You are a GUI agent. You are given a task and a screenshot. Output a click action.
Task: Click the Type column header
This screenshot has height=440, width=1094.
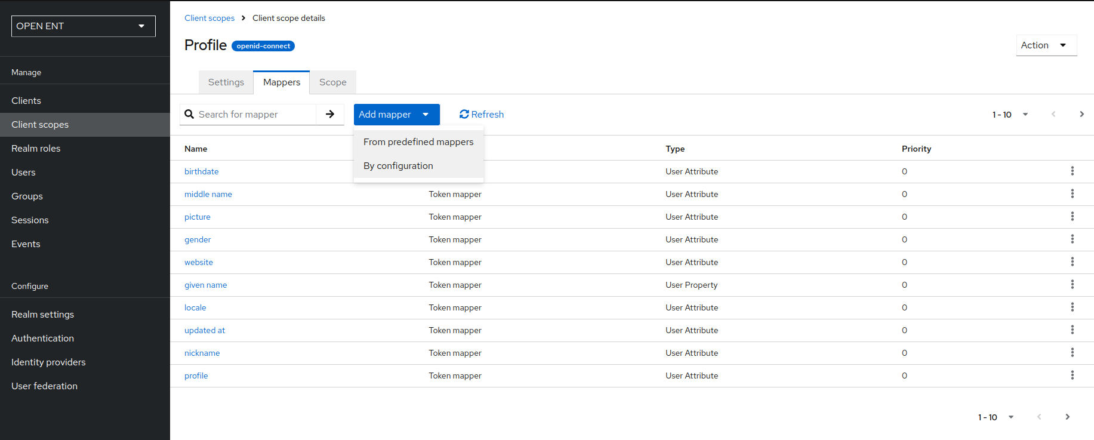[x=675, y=149]
